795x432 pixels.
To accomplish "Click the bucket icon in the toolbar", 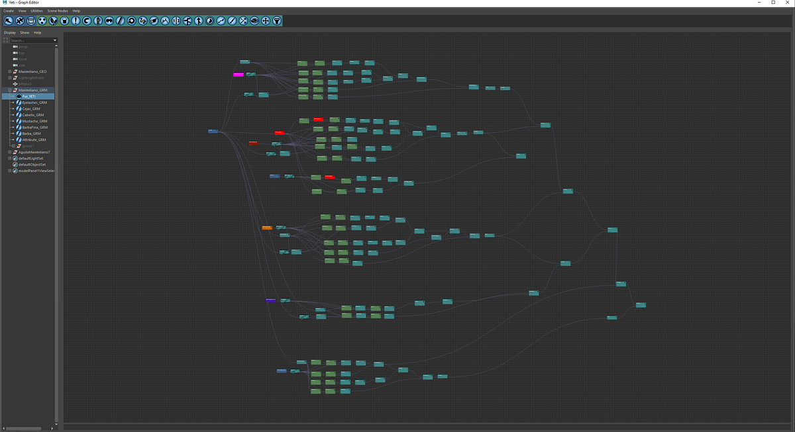I will (65, 21).
